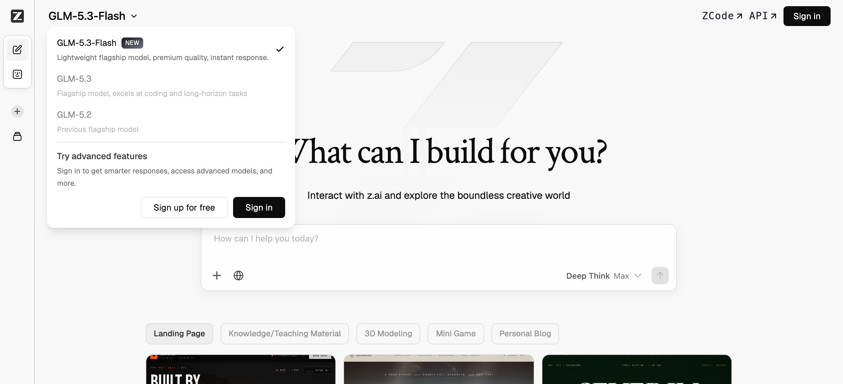The image size is (843, 384).
Task: Switch to the Mini Game tab
Action: [x=456, y=334]
